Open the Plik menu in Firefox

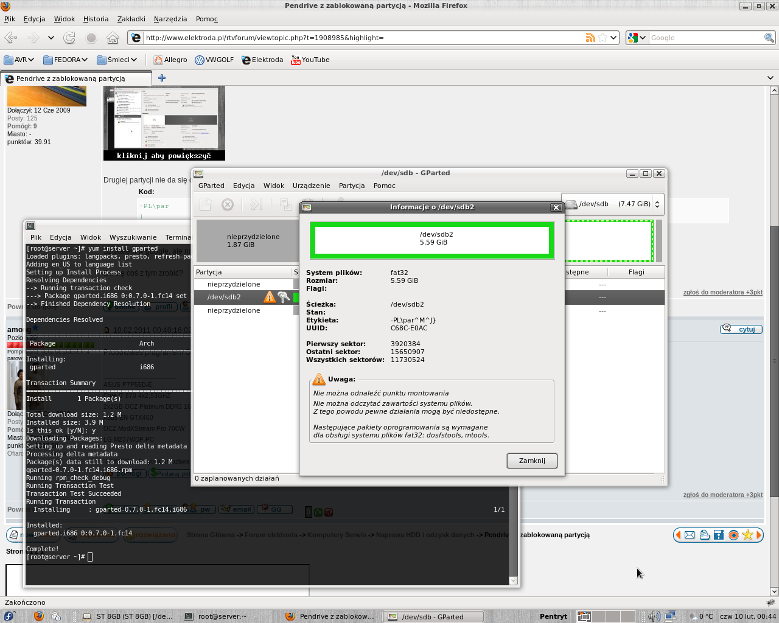10,19
